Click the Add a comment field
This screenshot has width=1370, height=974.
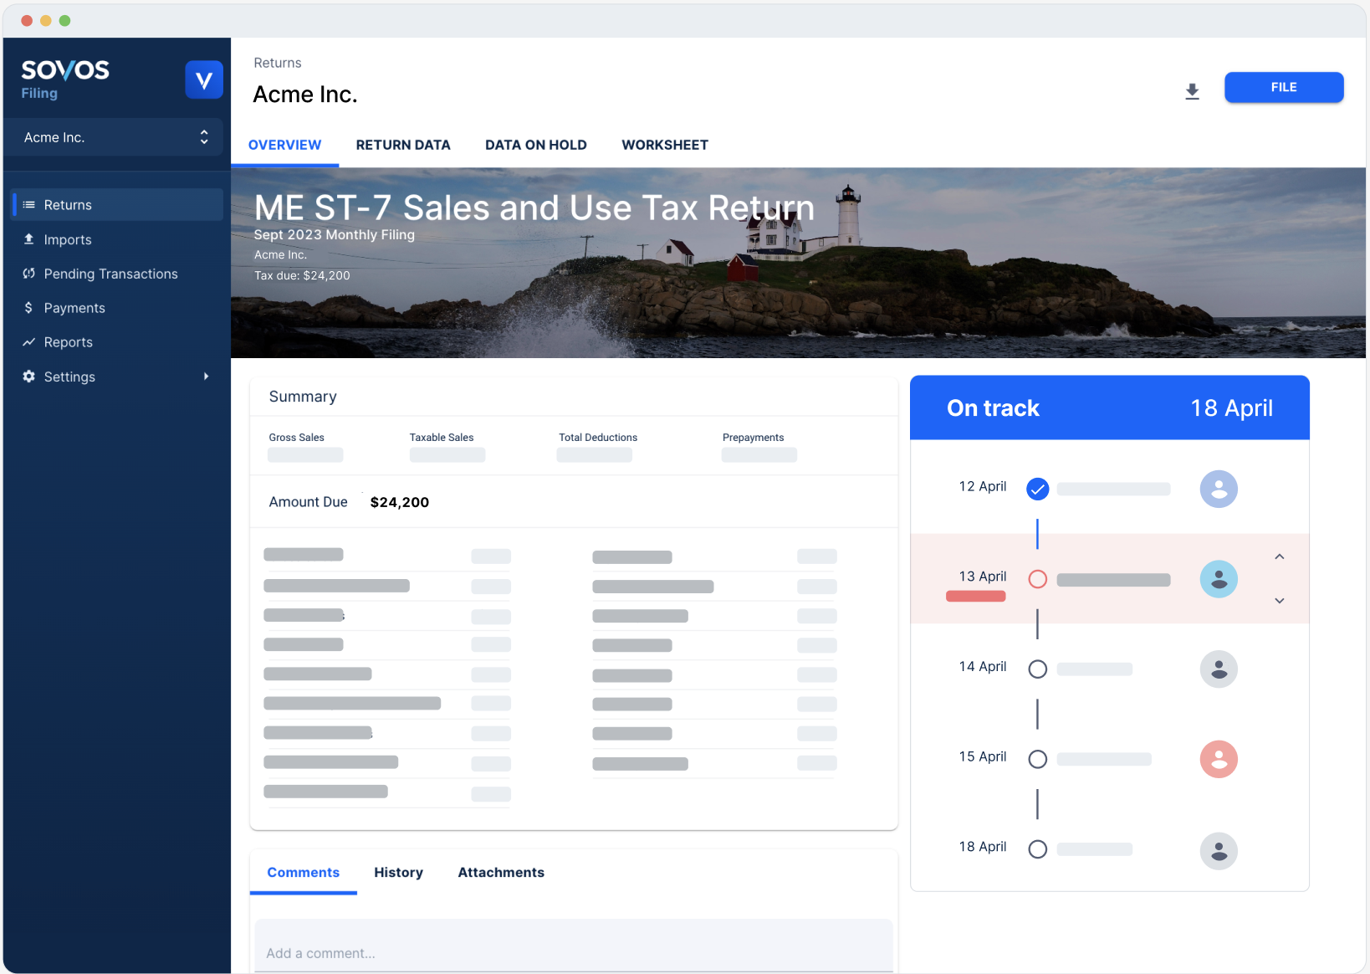point(573,952)
